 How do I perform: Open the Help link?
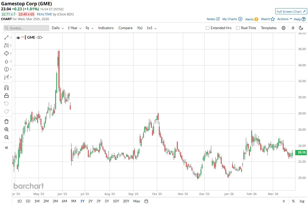pyautogui.click(x=300, y=19)
